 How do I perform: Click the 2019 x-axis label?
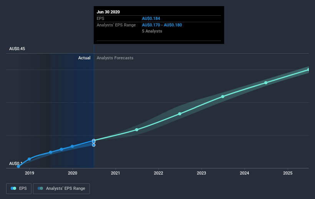pos(29,173)
